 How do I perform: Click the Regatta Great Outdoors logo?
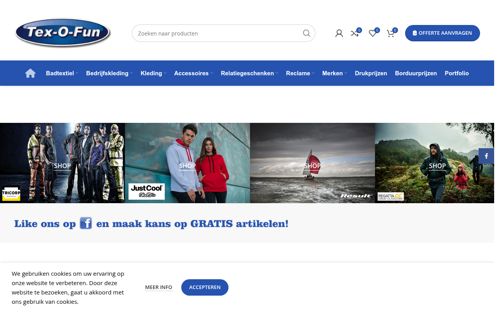pyautogui.click(x=391, y=197)
